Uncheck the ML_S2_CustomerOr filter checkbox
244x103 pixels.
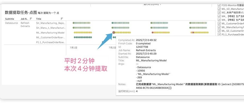(x=219, y=31)
